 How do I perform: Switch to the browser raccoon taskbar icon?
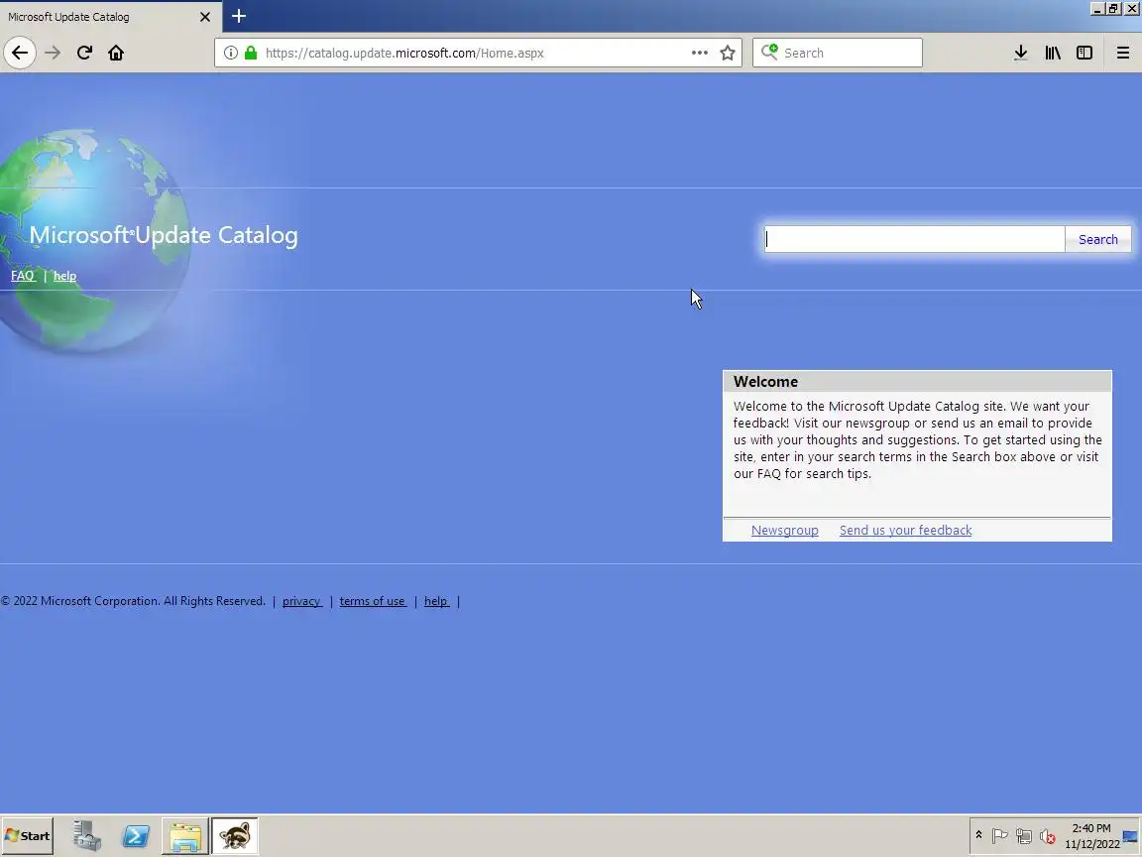point(235,836)
